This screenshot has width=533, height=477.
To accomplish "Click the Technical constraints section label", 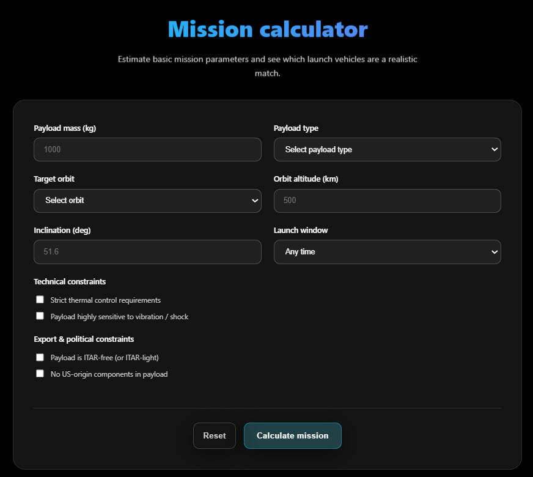I will (70, 281).
